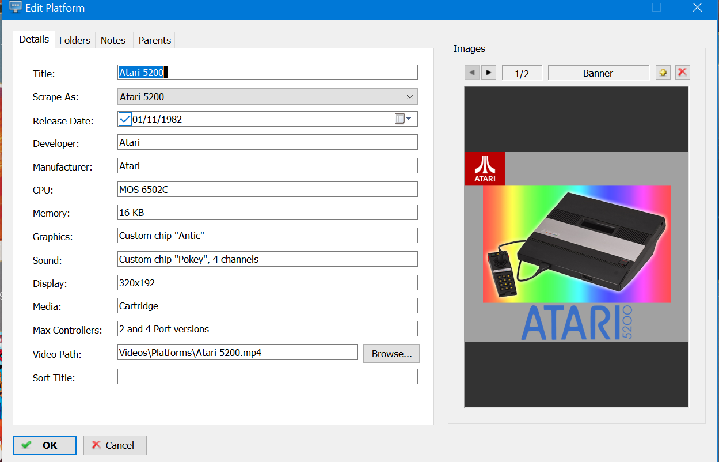Add a new image with yellow plus icon
Screen dimensions: 719x462
(663, 73)
